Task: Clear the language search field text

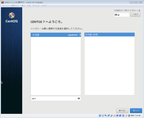Action: coord(79,99)
